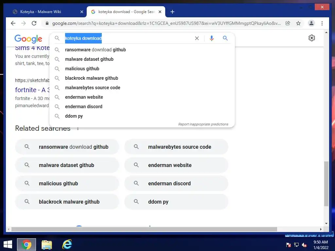
Task: Pick suggestion blackrock malware github
Action: coord(142,78)
